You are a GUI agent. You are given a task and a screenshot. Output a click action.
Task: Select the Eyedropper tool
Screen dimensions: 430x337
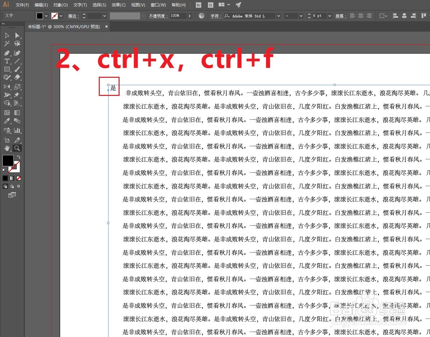[x=7, y=121]
